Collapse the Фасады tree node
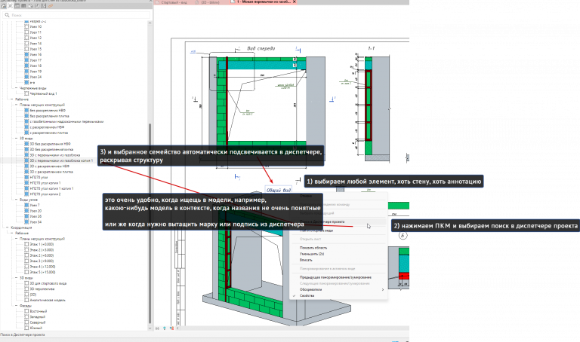Image resolution: width=580 pixels, height=342 pixels. click(17, 306)
